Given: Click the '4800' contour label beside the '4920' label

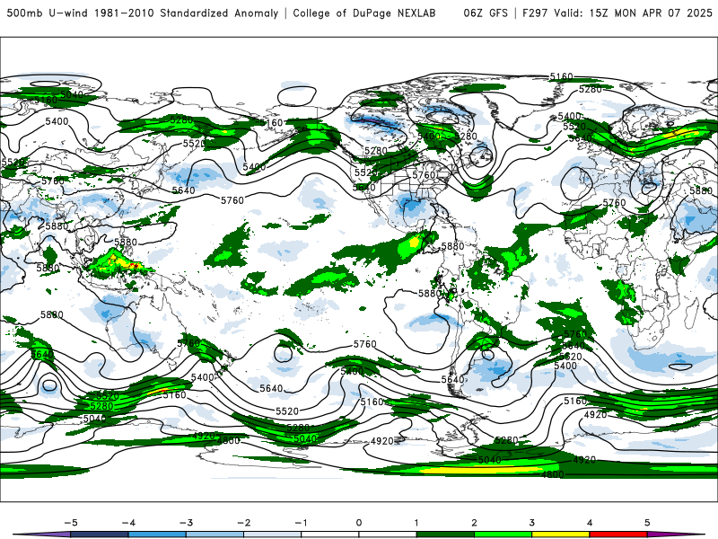Looking at the screenshot, I should (x=228, y=440).
